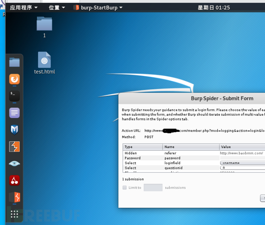Open the 应用程序 menu
Screen dimensions: 265x225
tap(24, 8)
